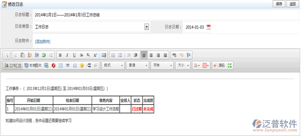The width and height of the screenshot is (301, 136).
Task: Click the 保存 button
Action: coord(279,4)
